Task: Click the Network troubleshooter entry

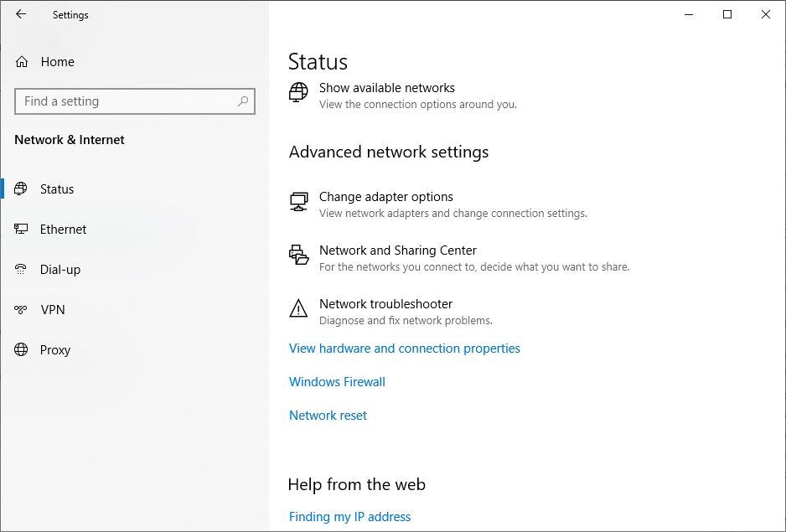Action: [x=385, y=303]
